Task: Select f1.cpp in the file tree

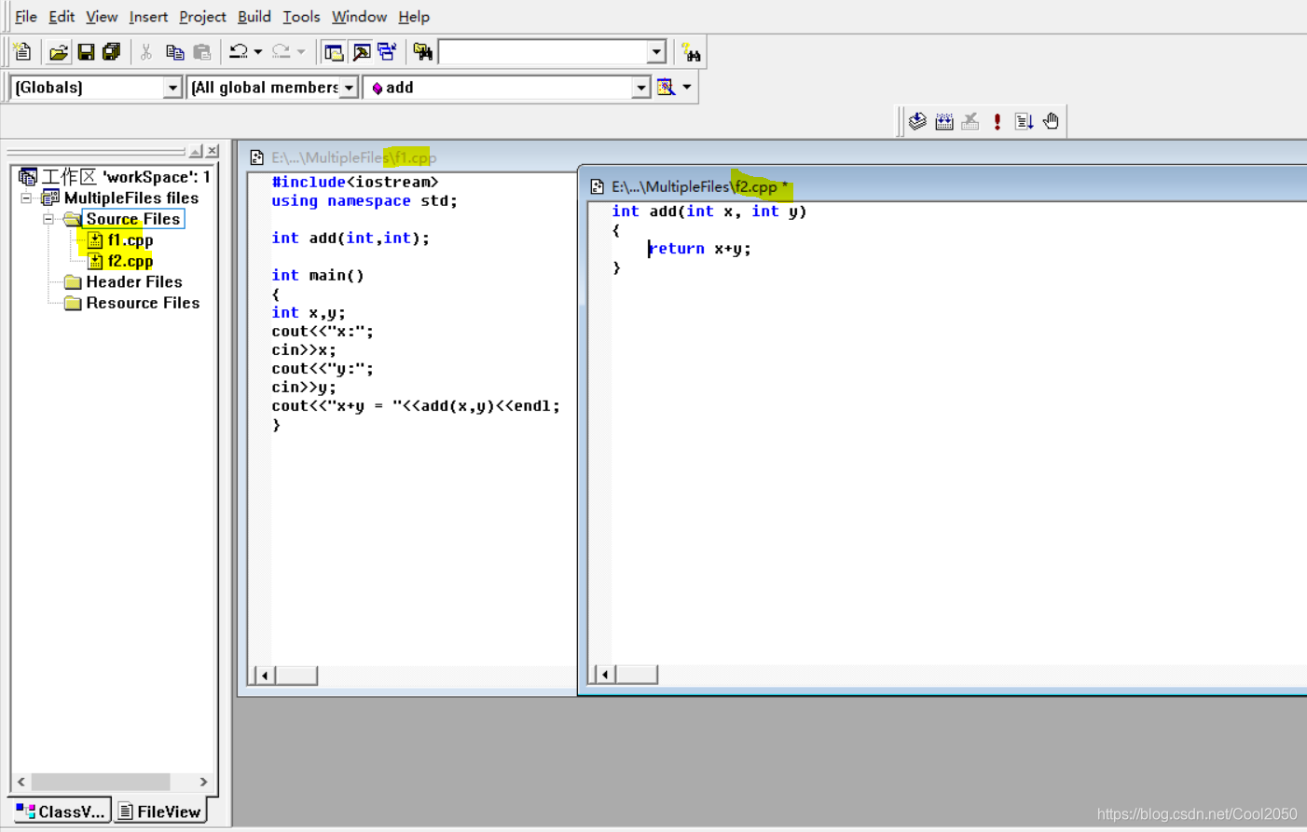Action: tap(130, 240)
